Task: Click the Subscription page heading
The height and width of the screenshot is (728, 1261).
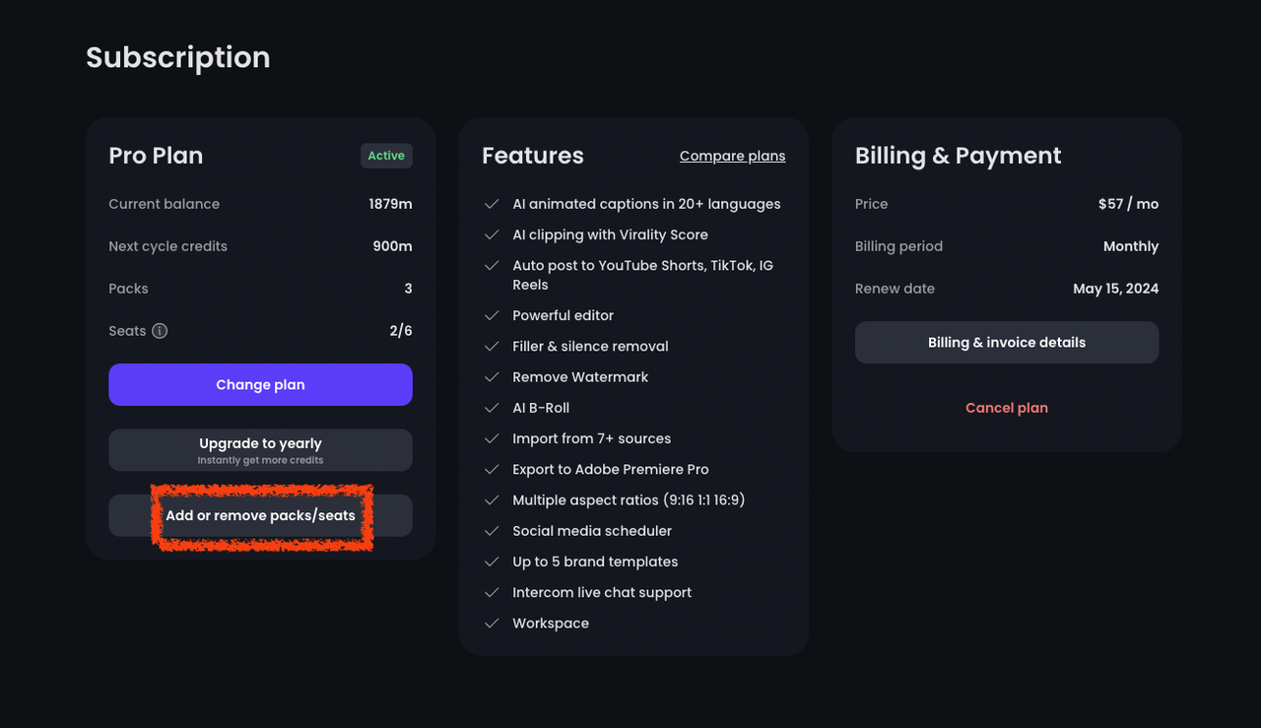Action: click(177, 57)
